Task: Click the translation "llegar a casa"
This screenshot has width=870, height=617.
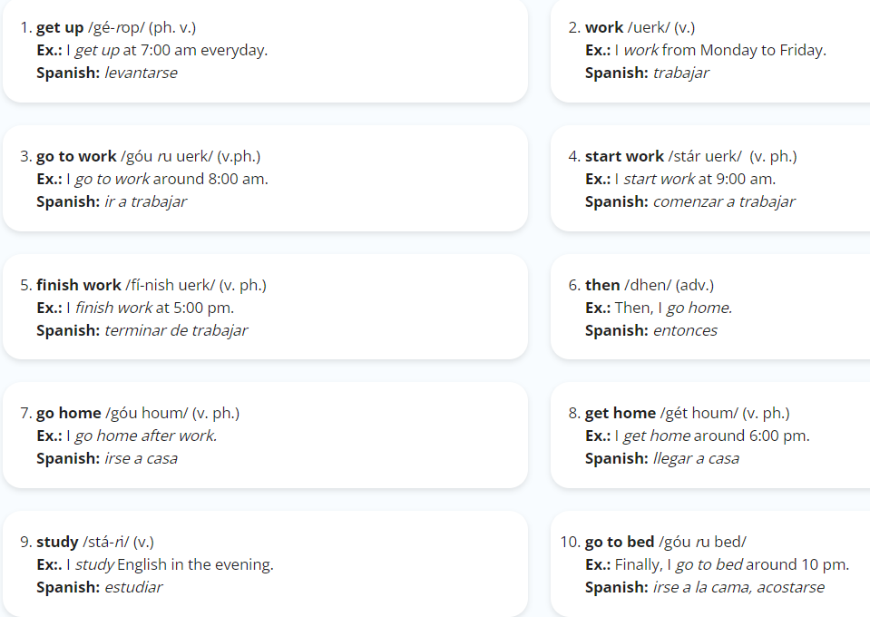Action: 697,459
